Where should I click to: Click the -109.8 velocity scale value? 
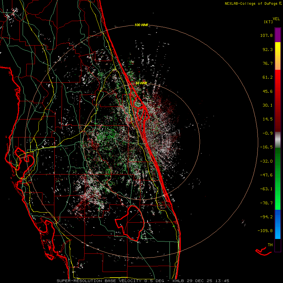tap(265, 231)
